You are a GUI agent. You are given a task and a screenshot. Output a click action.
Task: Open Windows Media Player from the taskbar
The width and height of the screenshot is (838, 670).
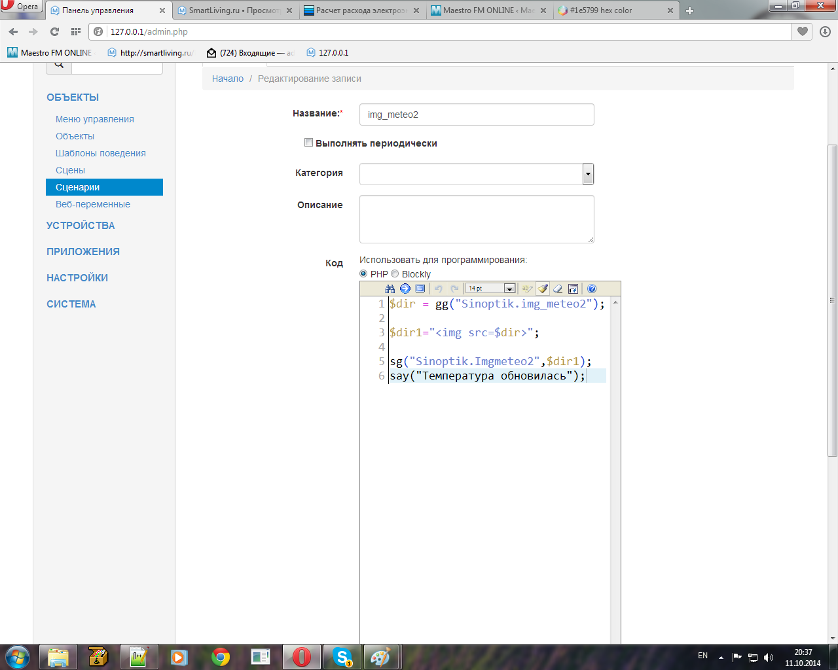click(x=180, y=657)
